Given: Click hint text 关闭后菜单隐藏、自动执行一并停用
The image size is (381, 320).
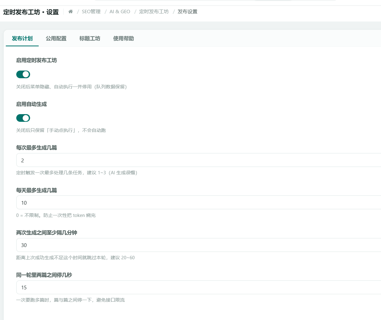Looking at the screenshot, I should pos(72,87).
